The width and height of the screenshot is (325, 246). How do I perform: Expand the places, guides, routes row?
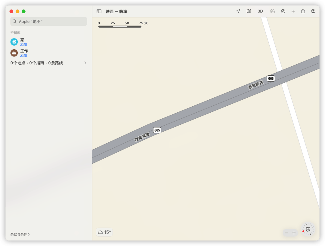coord(85,63)
